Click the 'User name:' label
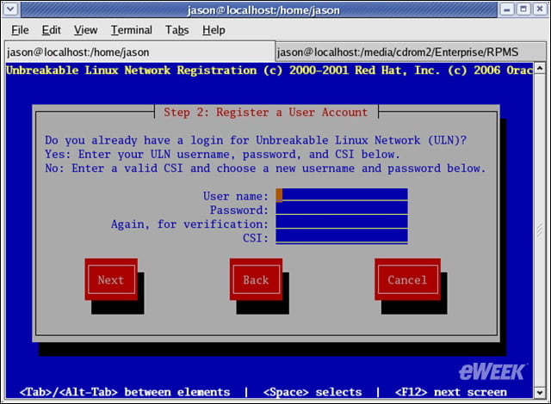Image resolution: width=551 pixels, height=404 pixels. [235, 196]
